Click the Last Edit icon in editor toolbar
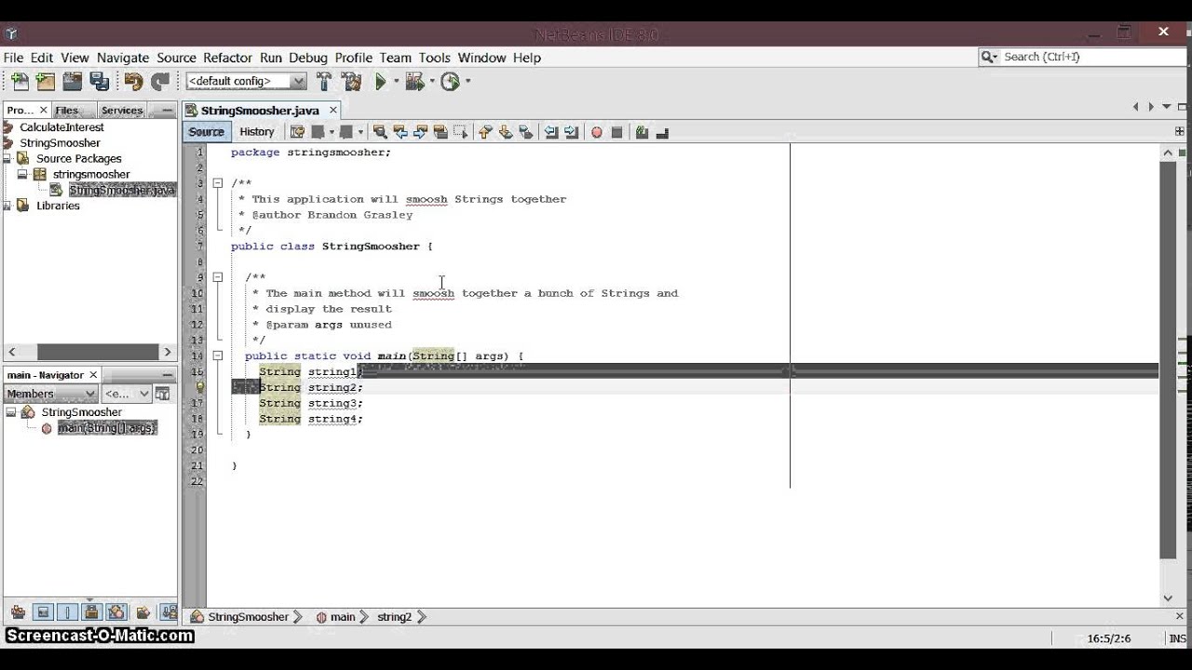Image resolution: width=1192 pixels, height=670 pixels. point(298,132)
